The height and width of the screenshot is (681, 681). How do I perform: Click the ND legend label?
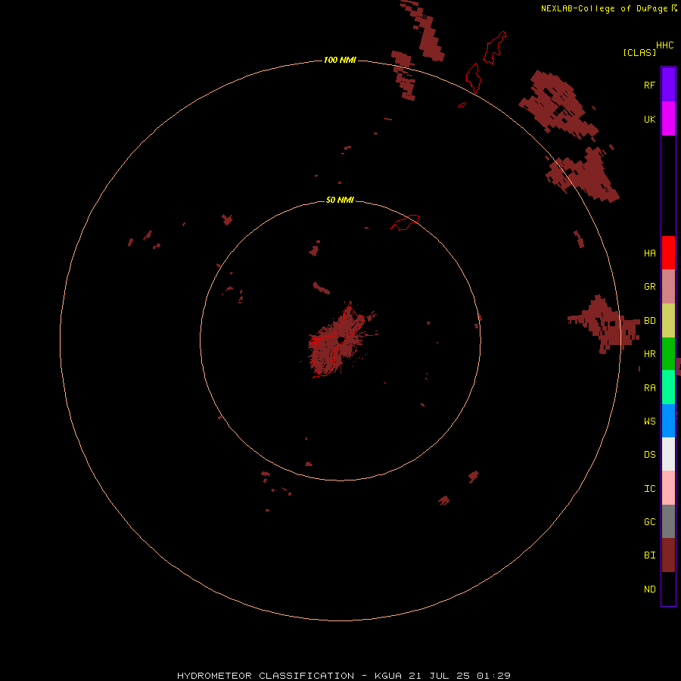tap(649, 589)
